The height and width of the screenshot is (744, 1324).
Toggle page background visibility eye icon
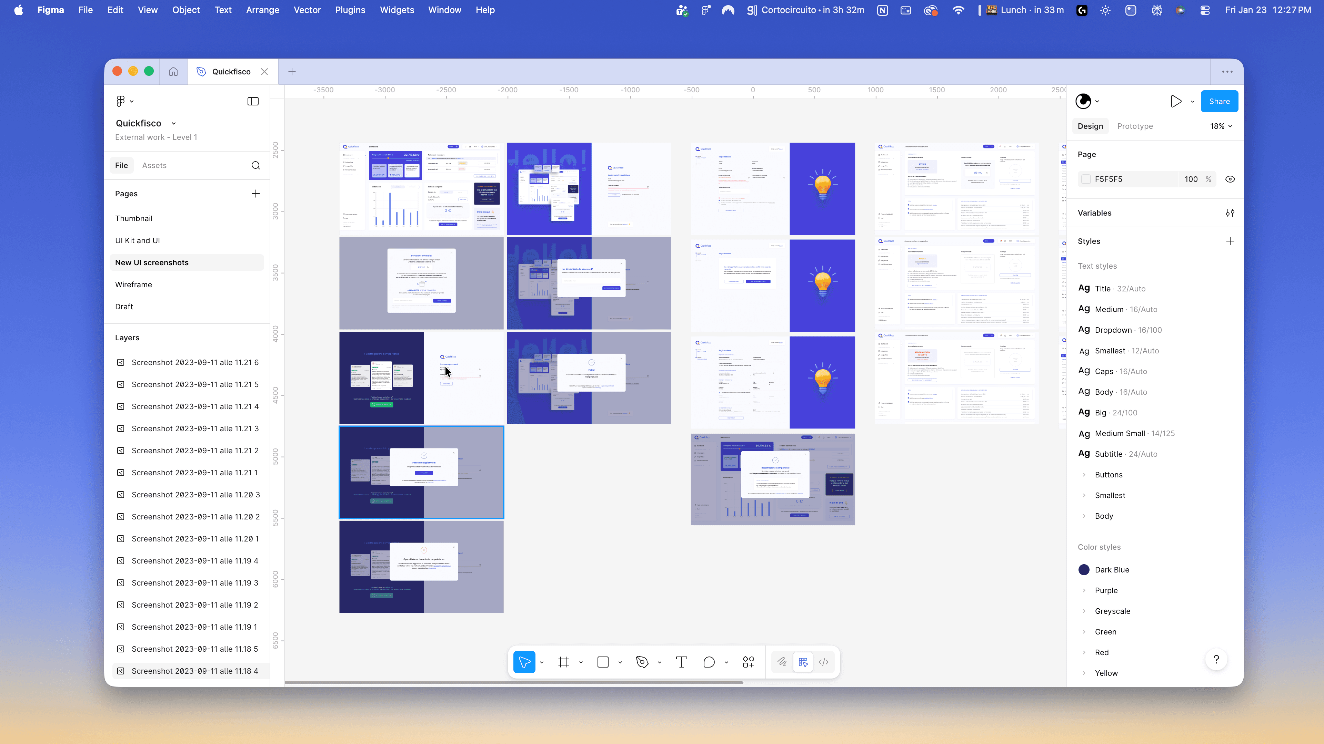coord(1230,179)
